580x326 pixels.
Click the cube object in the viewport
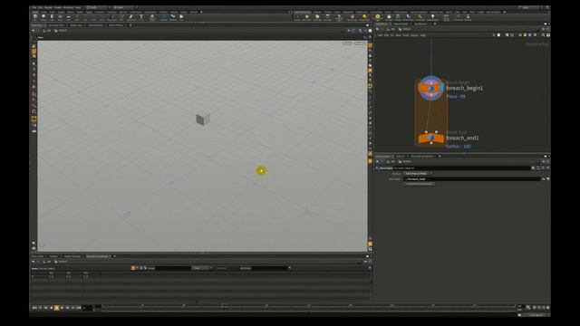pos(202,119)
